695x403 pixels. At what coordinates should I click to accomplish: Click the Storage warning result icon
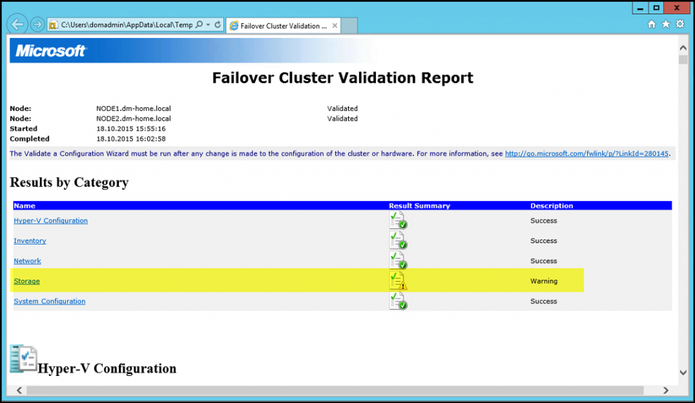(399, 280)
